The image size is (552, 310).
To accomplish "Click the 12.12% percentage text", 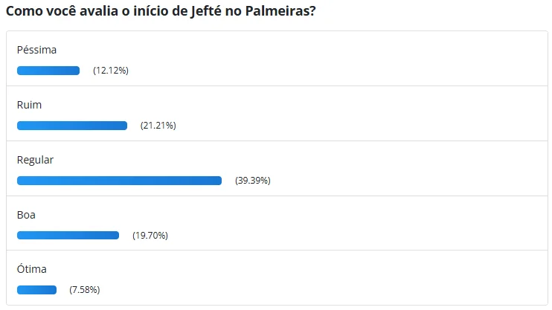I will coord(111,71).
